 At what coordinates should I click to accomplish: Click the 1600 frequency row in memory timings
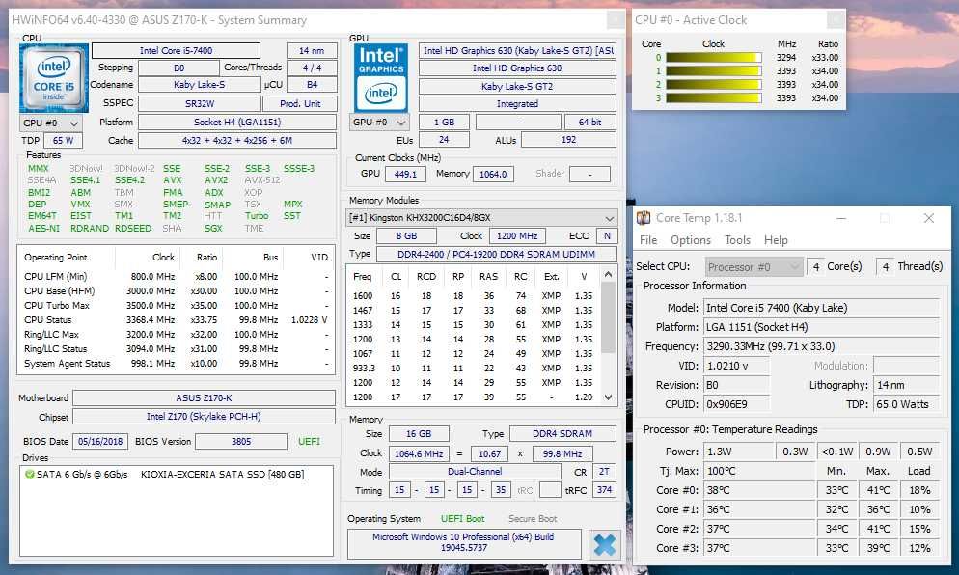[x=474, y=295]
